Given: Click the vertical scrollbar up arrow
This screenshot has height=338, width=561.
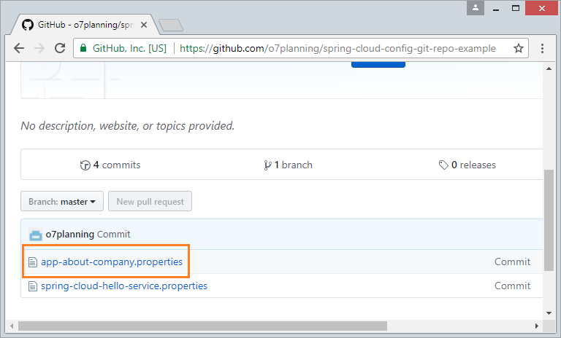Looking at the screenshot, I should point(549,68).
